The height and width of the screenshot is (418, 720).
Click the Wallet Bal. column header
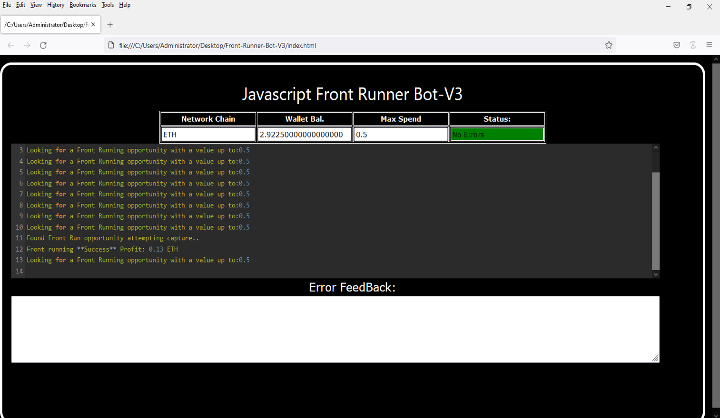pos(305,119)
